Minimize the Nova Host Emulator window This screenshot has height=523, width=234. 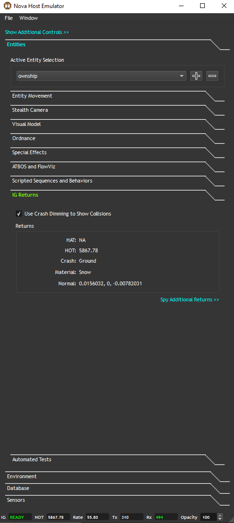point(181,6)
